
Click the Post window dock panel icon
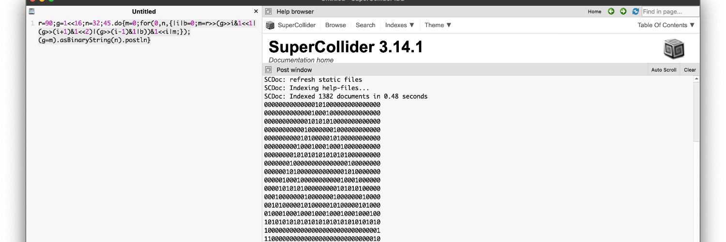point(268,70)
